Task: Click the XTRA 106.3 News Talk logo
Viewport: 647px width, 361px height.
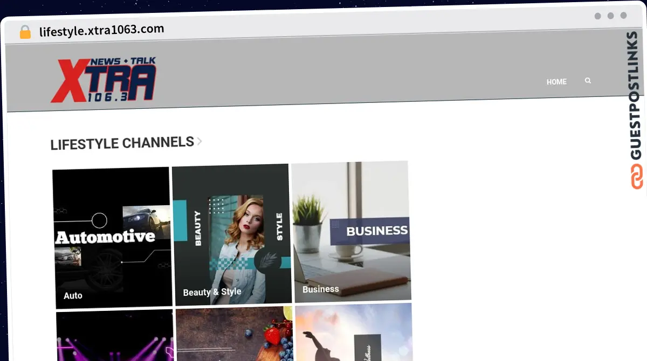Action: click(104, 79)
